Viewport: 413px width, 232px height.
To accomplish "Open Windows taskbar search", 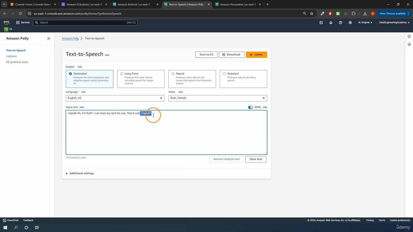I will point(16,227).
